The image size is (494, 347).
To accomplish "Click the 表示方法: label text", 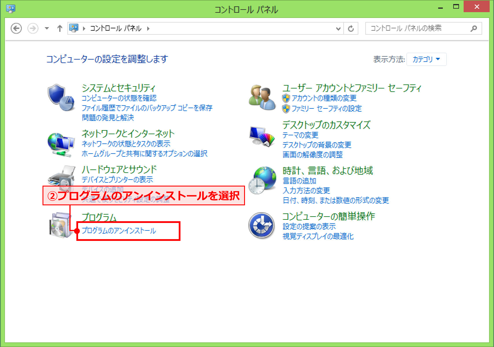I will point(389,59).
